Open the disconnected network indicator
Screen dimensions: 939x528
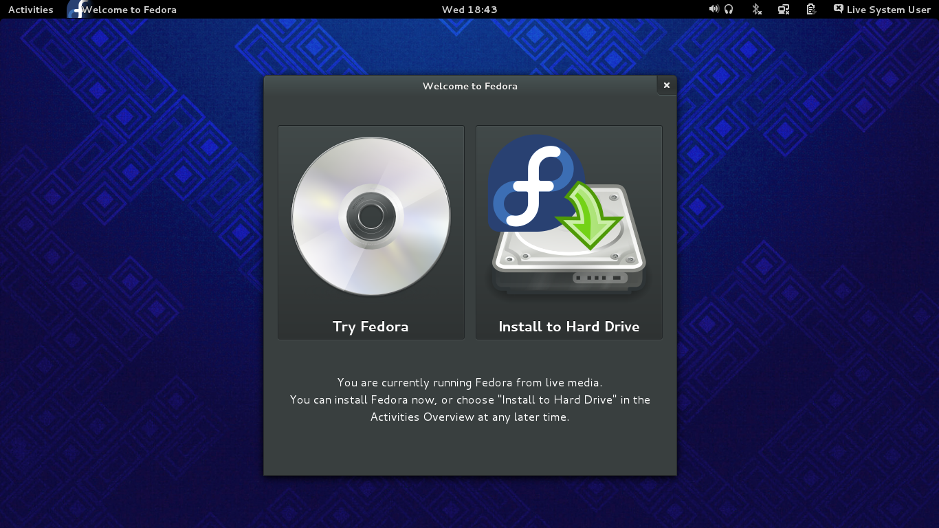(784, 9)
